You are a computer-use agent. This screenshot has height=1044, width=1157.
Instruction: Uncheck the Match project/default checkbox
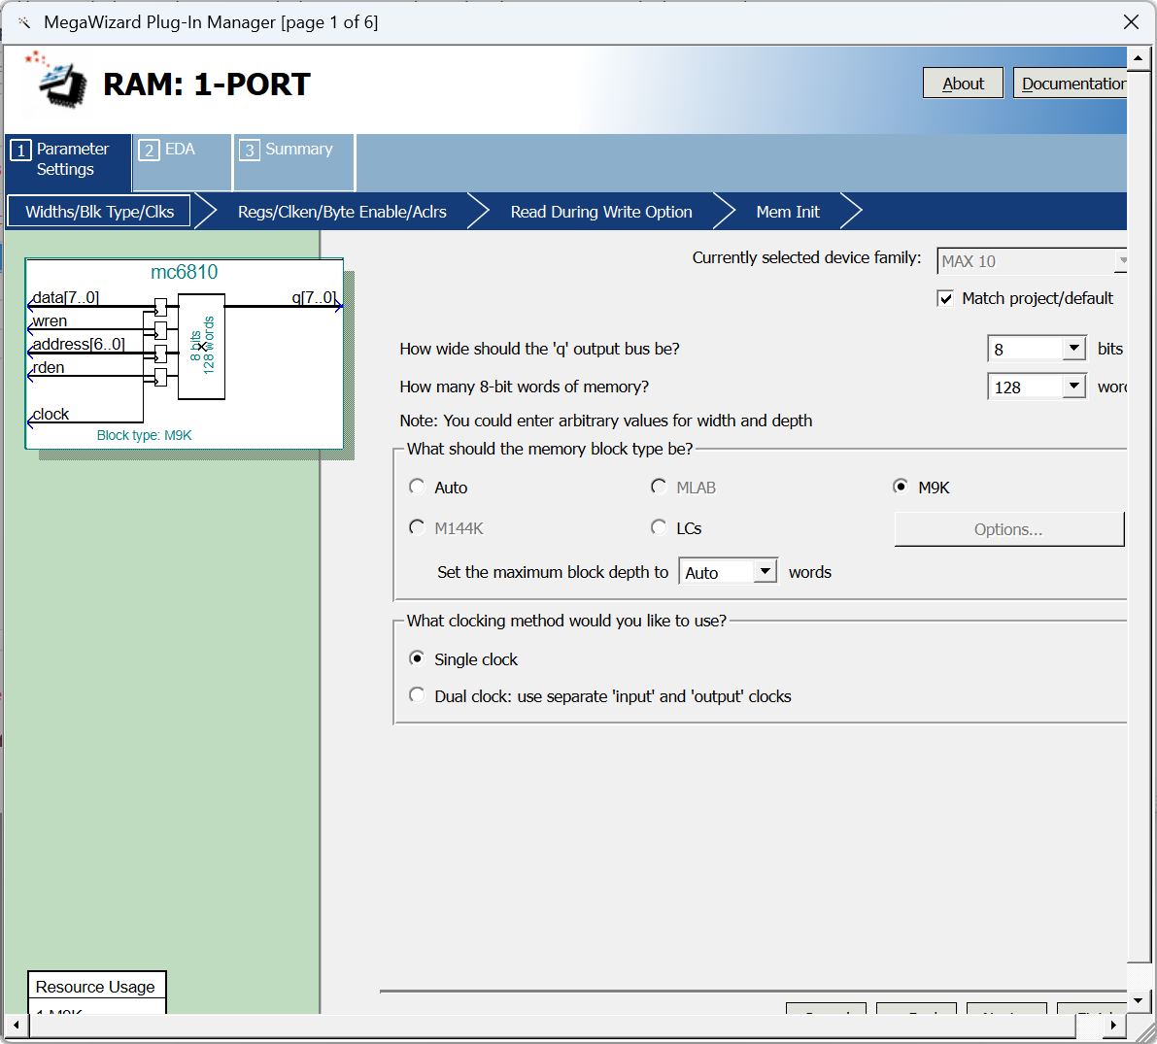coord(945,299)
